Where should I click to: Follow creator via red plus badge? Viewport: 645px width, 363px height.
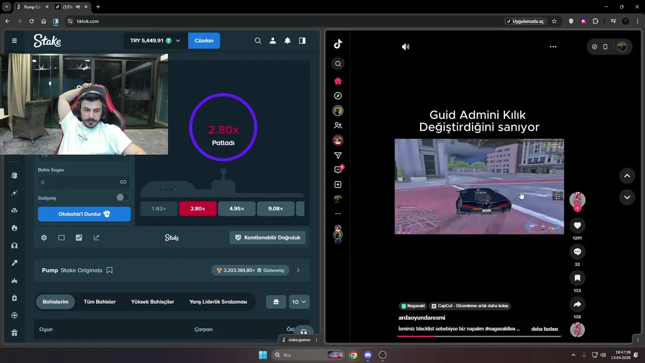coord(577,208)
